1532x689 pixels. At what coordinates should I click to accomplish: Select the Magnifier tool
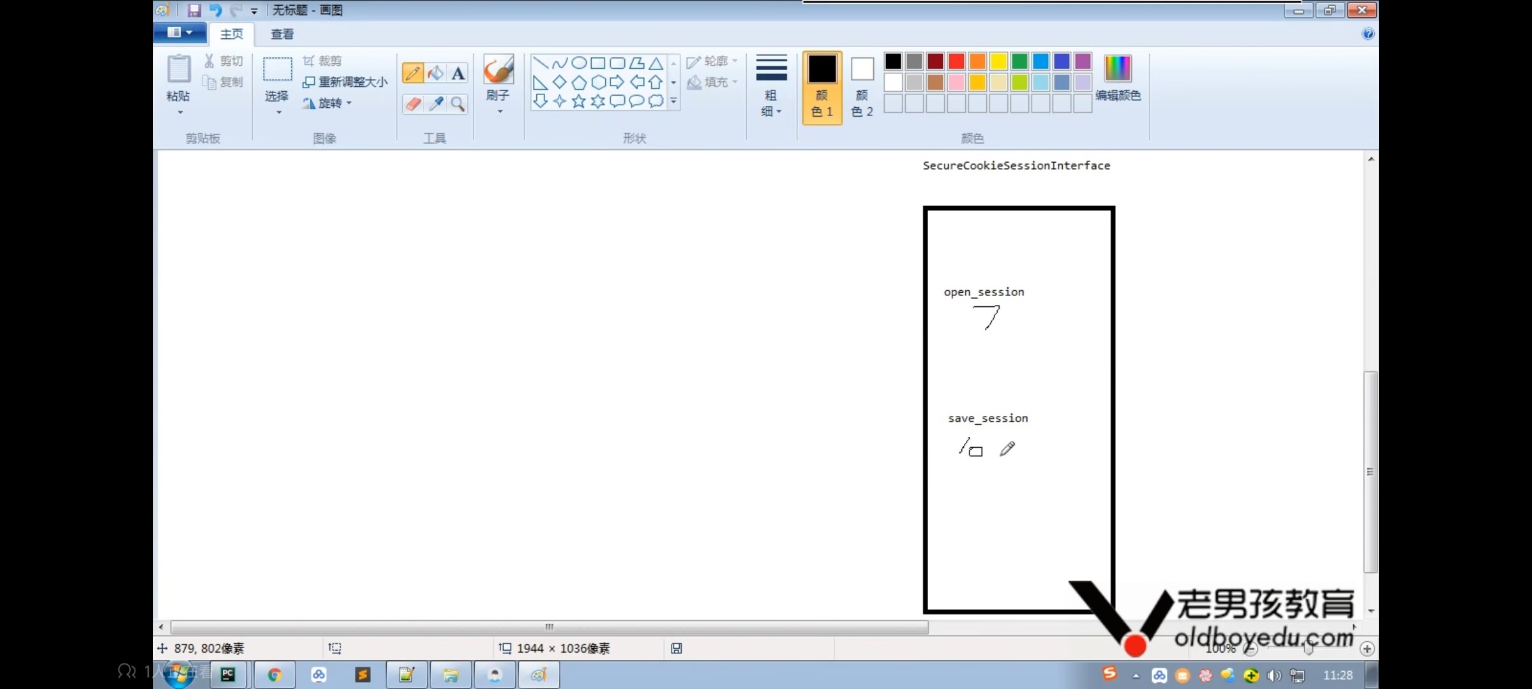pos(458,103)
